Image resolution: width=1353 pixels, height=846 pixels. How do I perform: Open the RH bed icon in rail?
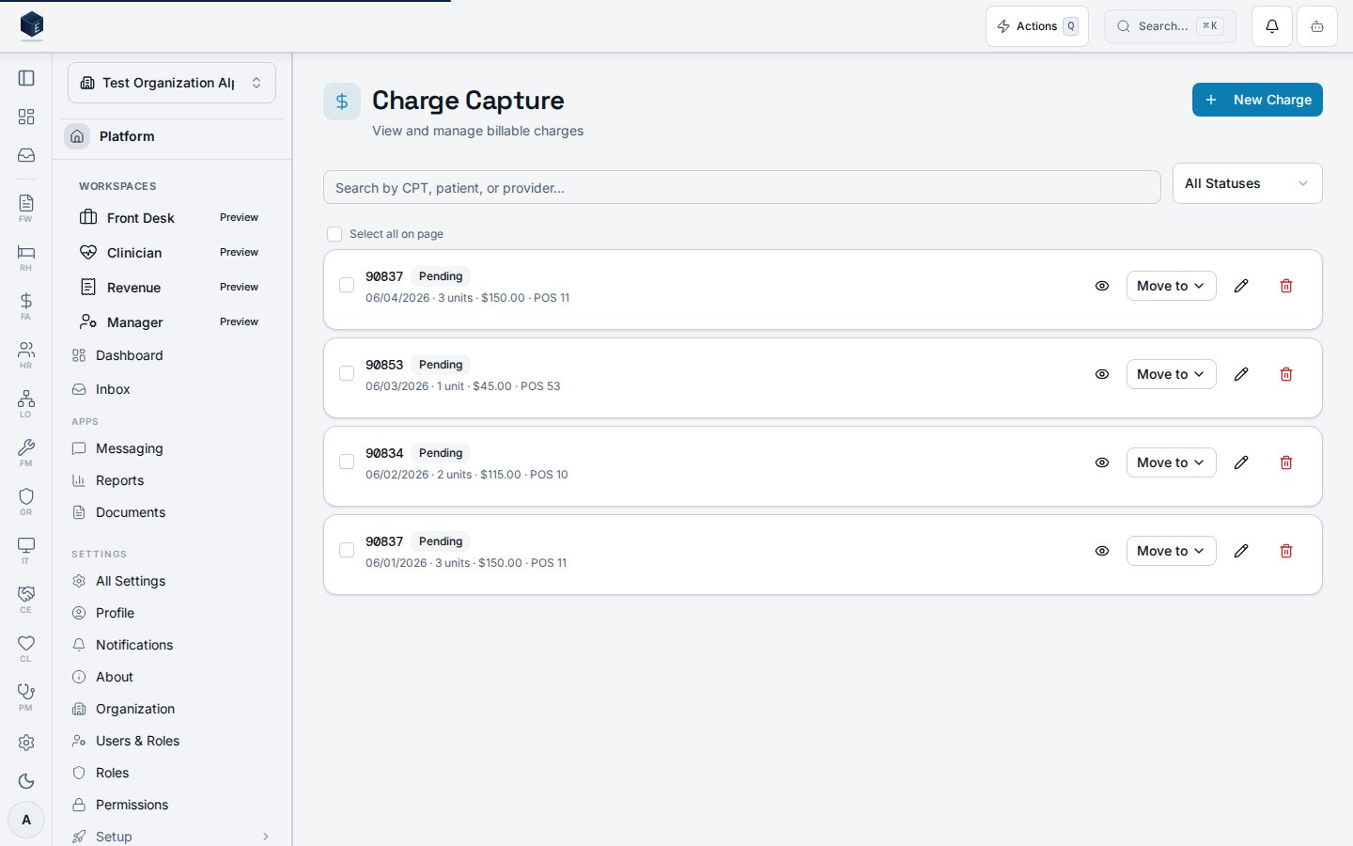[26, 257]
